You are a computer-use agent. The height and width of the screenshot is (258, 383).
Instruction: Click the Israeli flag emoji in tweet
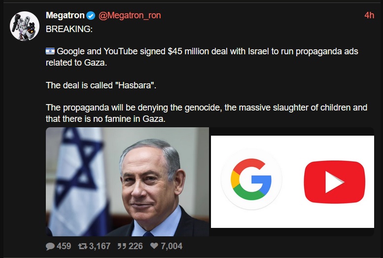point(50,51)
